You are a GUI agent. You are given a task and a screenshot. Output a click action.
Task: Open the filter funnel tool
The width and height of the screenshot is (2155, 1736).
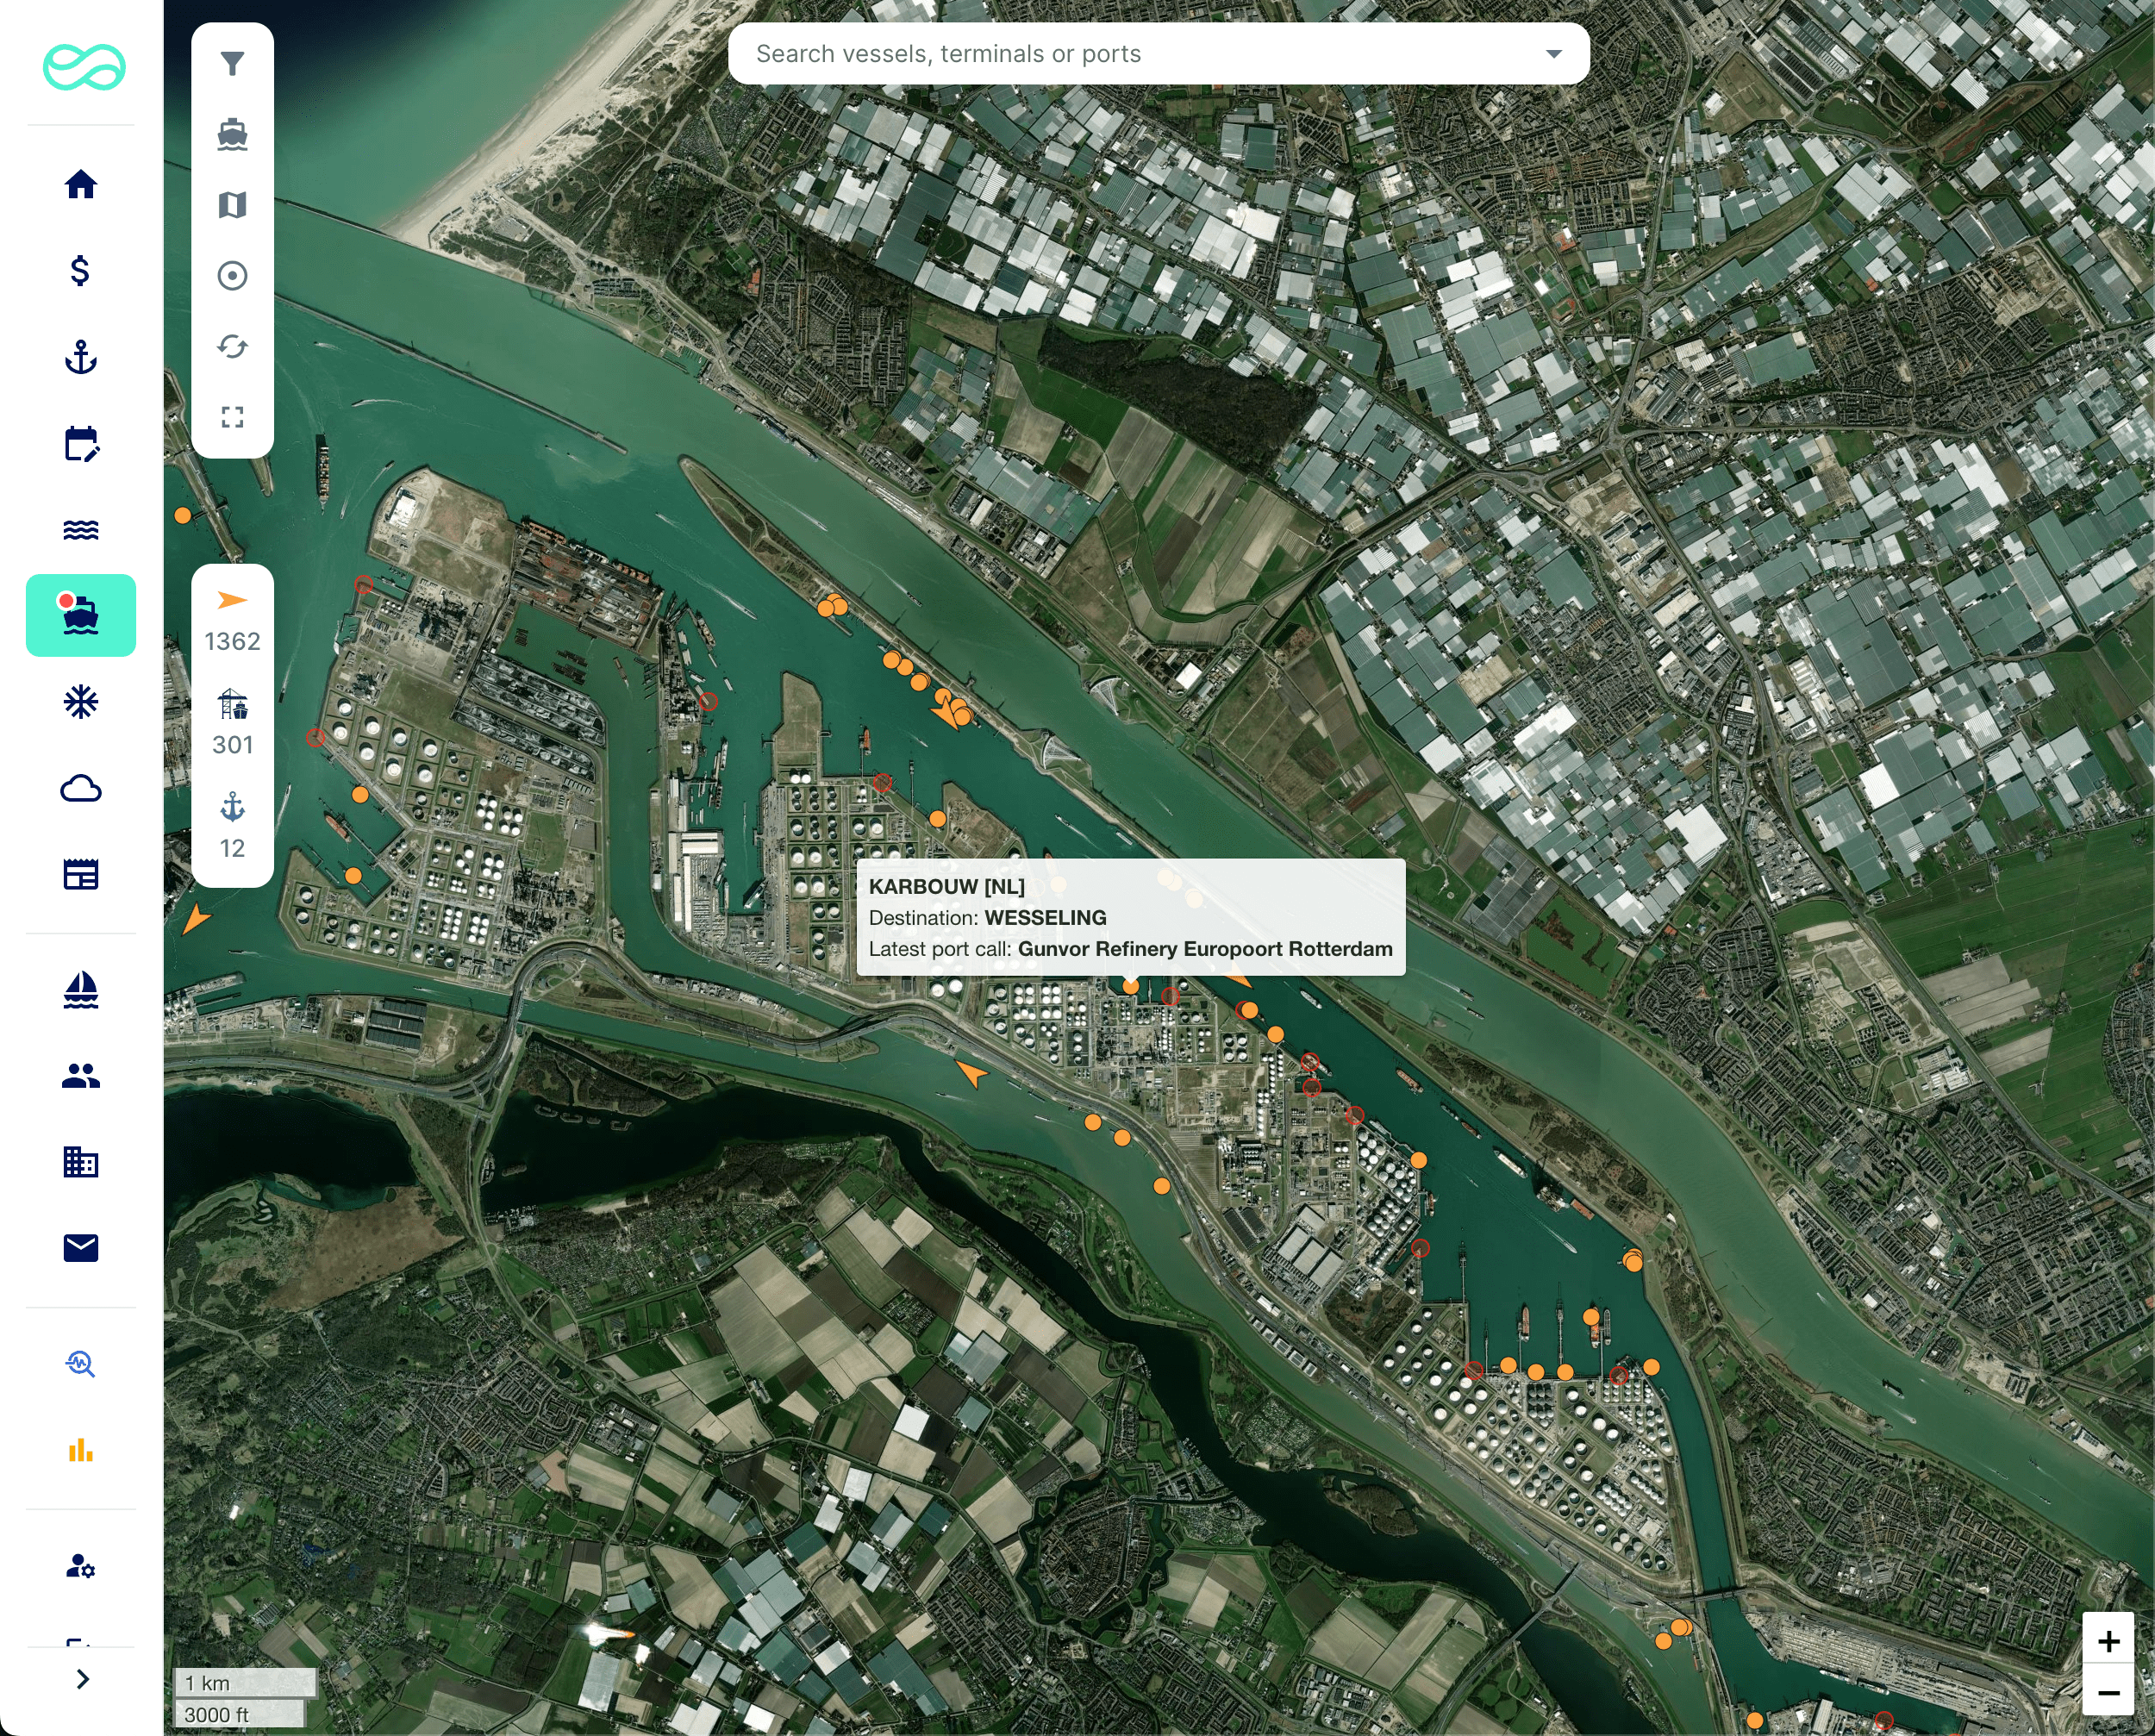click(x=232, y=64)
